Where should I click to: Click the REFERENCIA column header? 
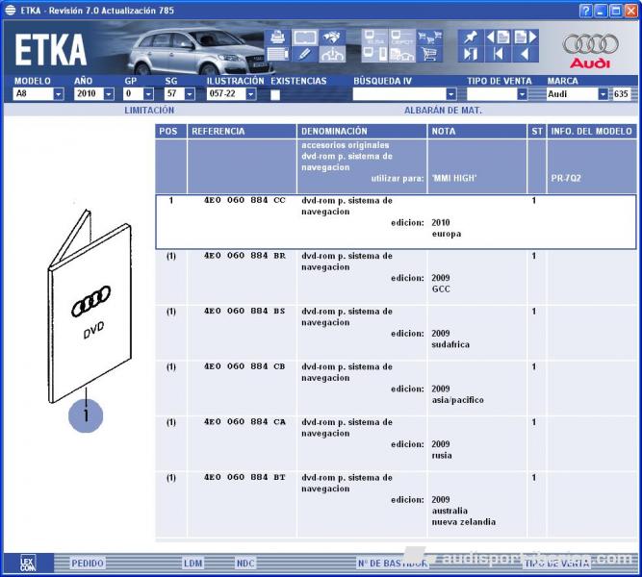click(242, 132)
